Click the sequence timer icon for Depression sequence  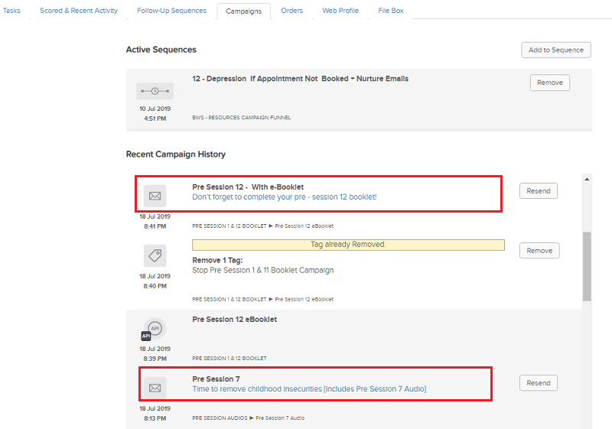click(x=155, y=91)
